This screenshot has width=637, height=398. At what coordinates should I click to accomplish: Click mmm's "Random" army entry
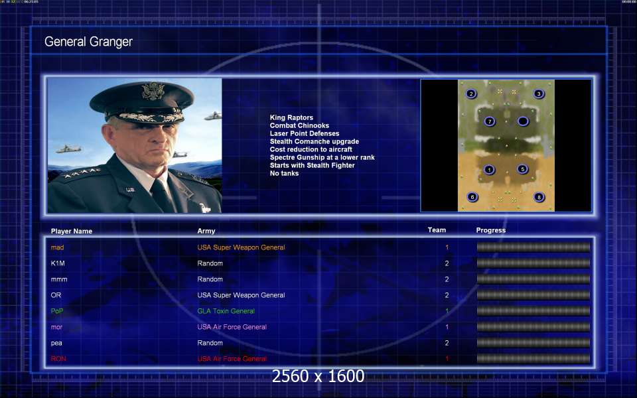click(210, 279)
